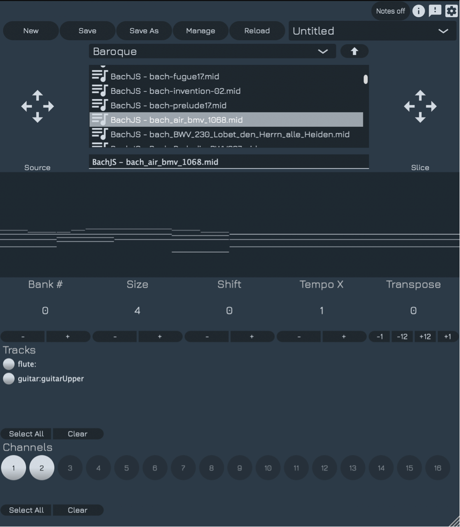Screen dimensions: 460x527
Task: Toggle the guitar:guitarUpper track
Action: click(x=9, y=379)
